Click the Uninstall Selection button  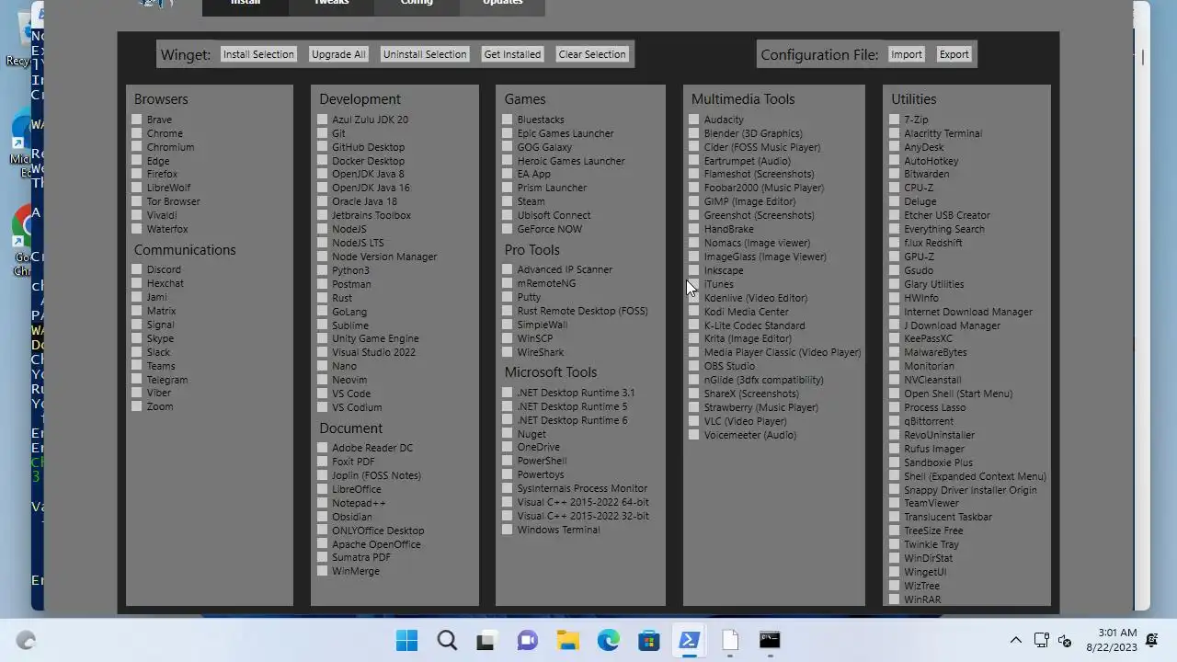click(425, 54)
